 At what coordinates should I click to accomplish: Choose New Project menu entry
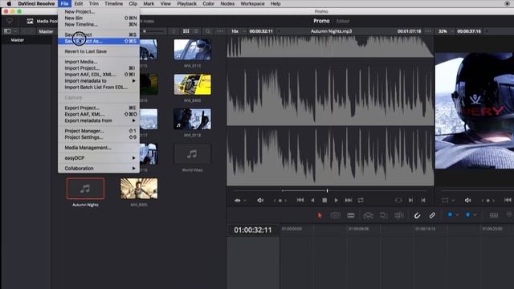pos(99,11)
